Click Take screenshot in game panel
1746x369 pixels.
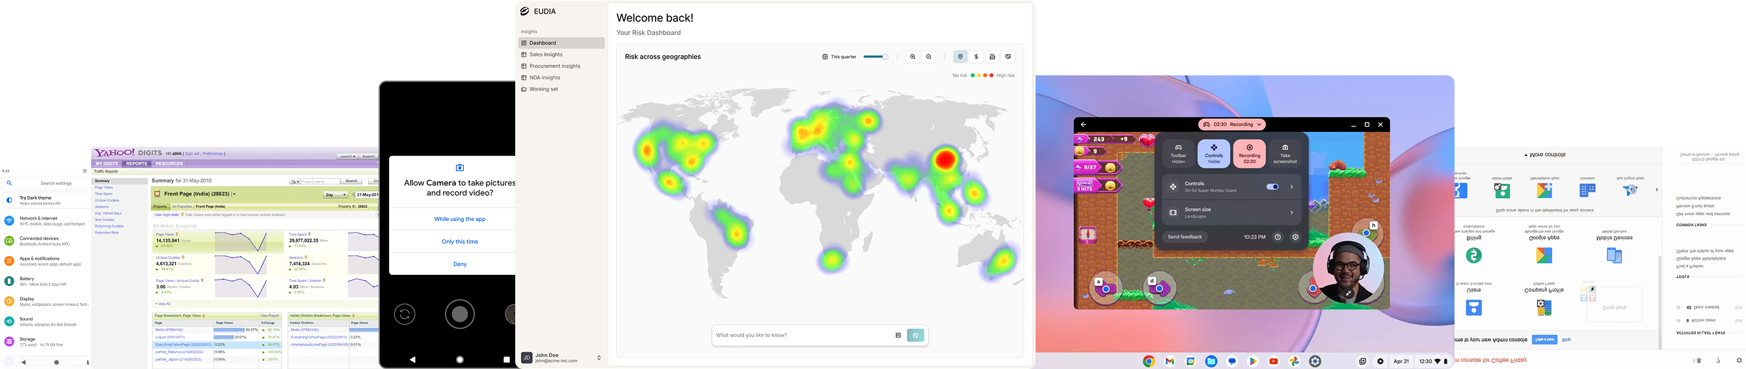click(1284, 154)
